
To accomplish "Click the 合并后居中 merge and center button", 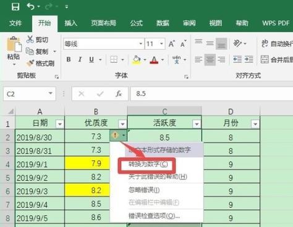I will click(x=276, y=60).
